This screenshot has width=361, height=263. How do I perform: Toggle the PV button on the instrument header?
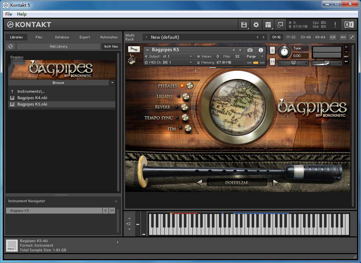(x=346, y=61)
